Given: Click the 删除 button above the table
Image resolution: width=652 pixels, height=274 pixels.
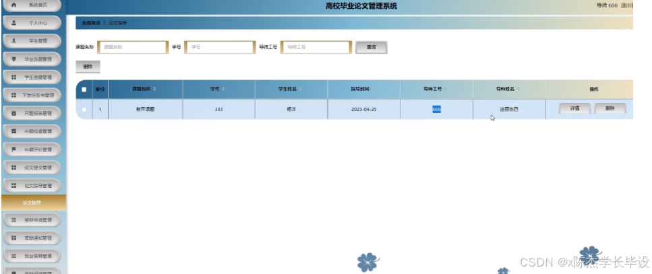Looking at the screenshot, I should point(88,67).
